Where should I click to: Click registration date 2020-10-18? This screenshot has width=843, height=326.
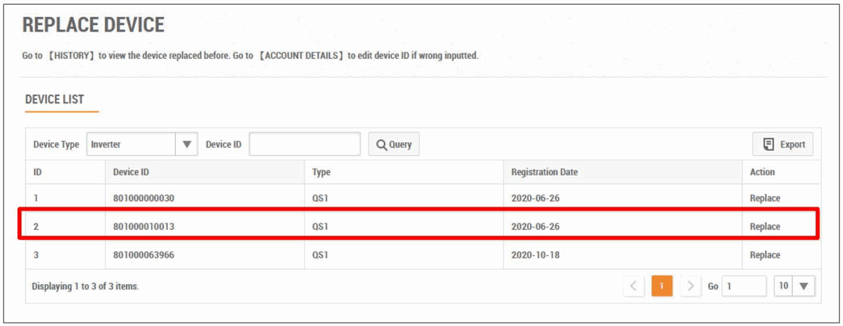(x=535, y=255)
